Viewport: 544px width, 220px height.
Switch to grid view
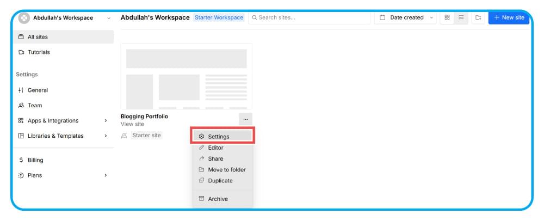[447, 17]
